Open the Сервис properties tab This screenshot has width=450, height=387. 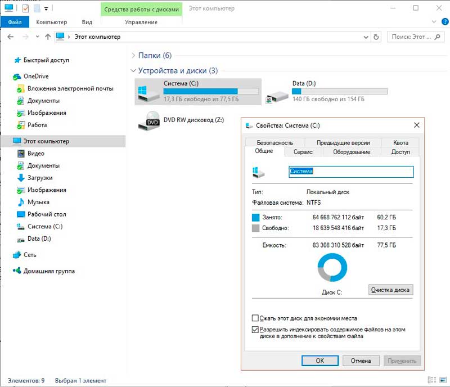point(303,152)
